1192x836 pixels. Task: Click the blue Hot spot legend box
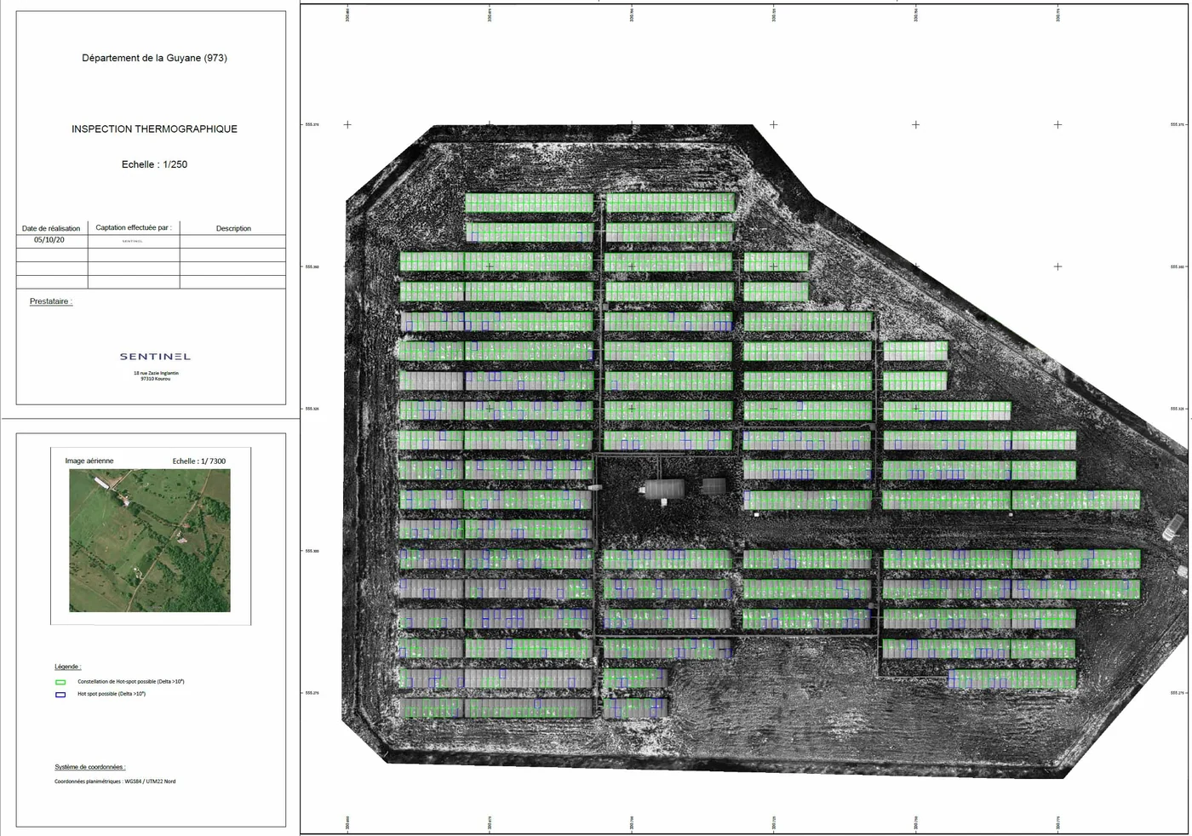60,695
